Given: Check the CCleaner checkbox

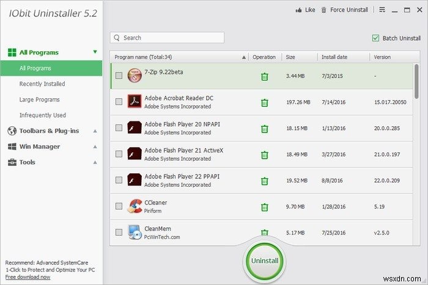Looking at the screenshot, I should pos(119,206).
